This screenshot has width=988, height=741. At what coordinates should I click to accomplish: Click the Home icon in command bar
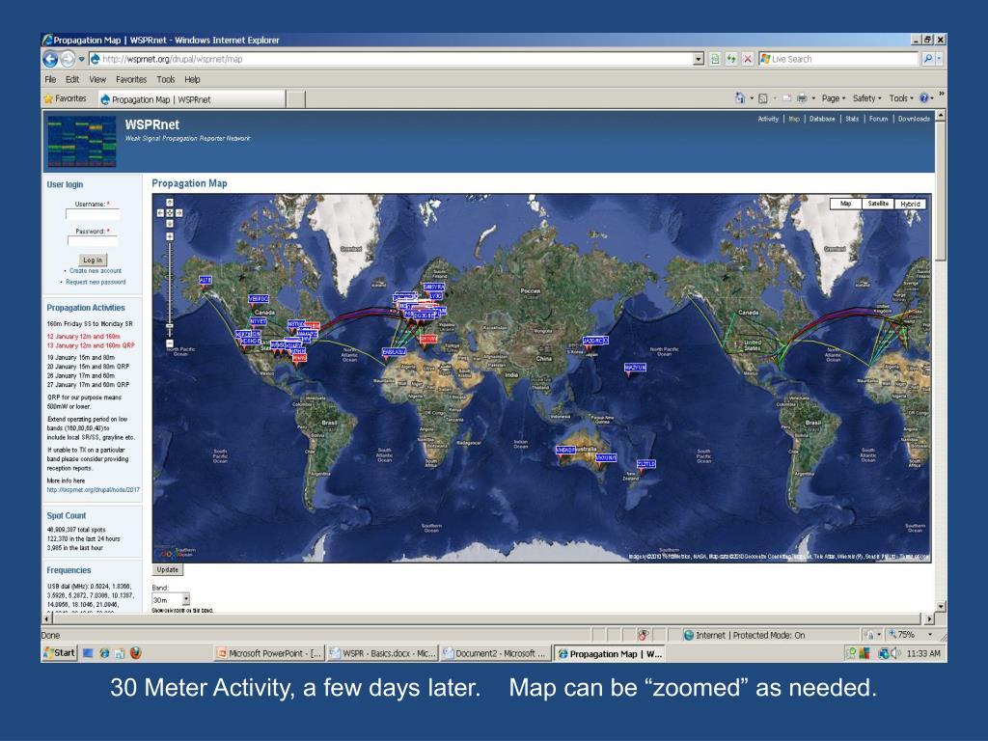(740, 97)
